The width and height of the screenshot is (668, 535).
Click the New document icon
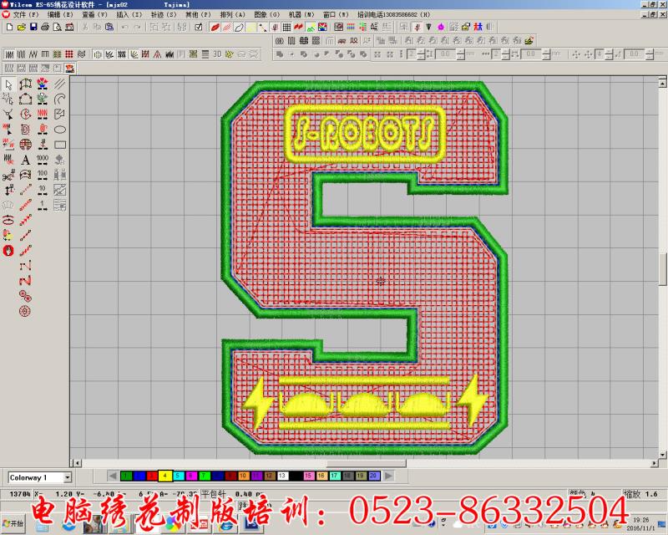click(8, 28)
